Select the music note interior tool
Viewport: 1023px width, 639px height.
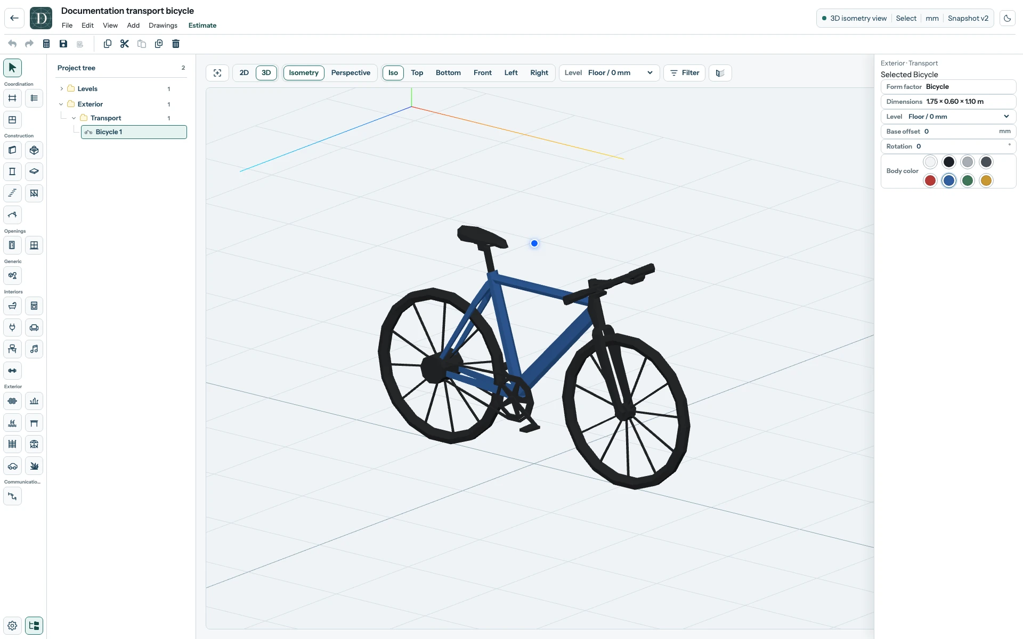point(34,349)
